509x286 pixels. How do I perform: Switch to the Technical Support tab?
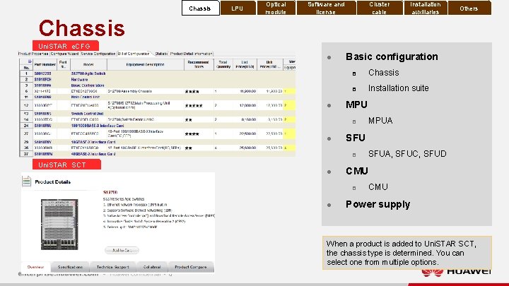[x=112, y=267]
